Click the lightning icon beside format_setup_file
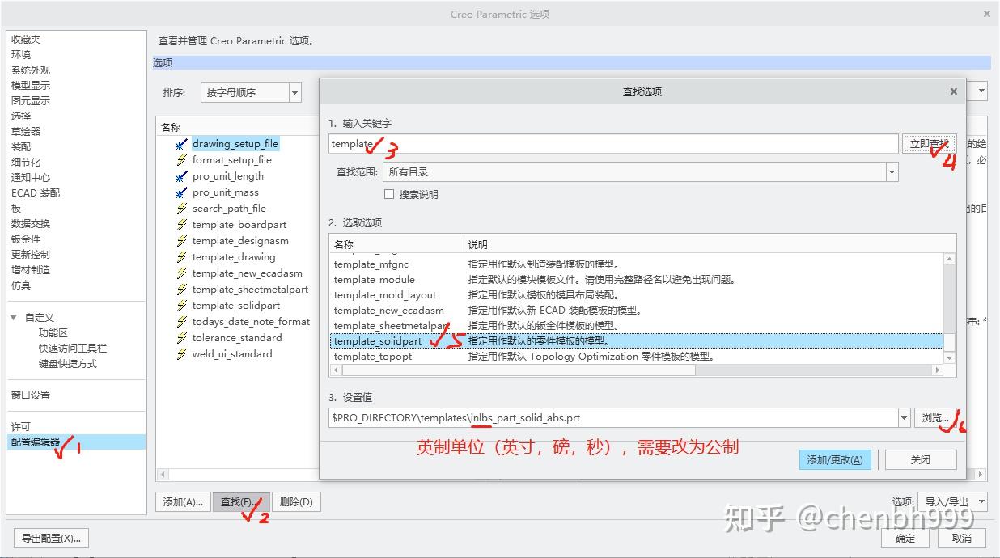The height and width of the screenshot is (558, 1000). coord(183,159)
